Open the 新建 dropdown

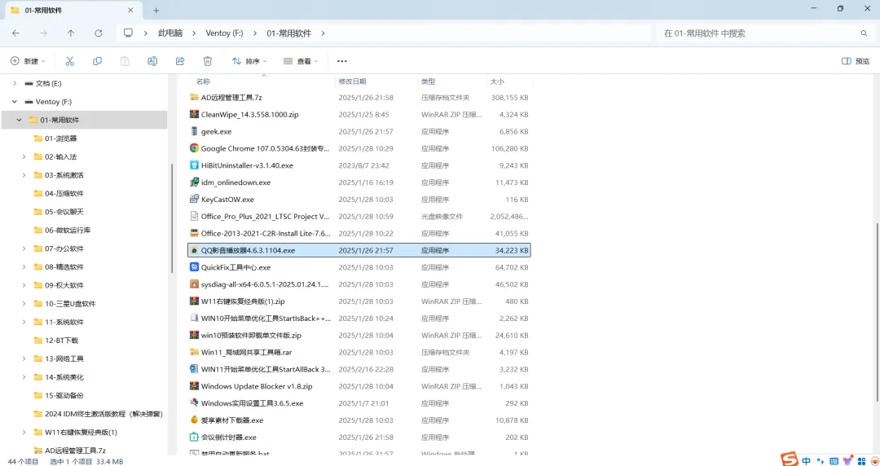tap(28, 61)
